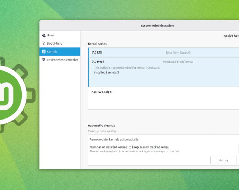This screenshot has width=239, height=190.
Task: Click 'This series is recommended for newer hardware'
Action: [127, 68]
